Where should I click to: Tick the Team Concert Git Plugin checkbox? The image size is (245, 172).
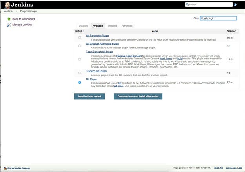coord(80,59)
